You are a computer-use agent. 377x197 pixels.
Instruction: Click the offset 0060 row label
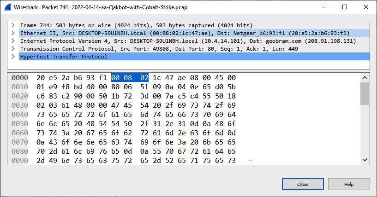(20, 133)
